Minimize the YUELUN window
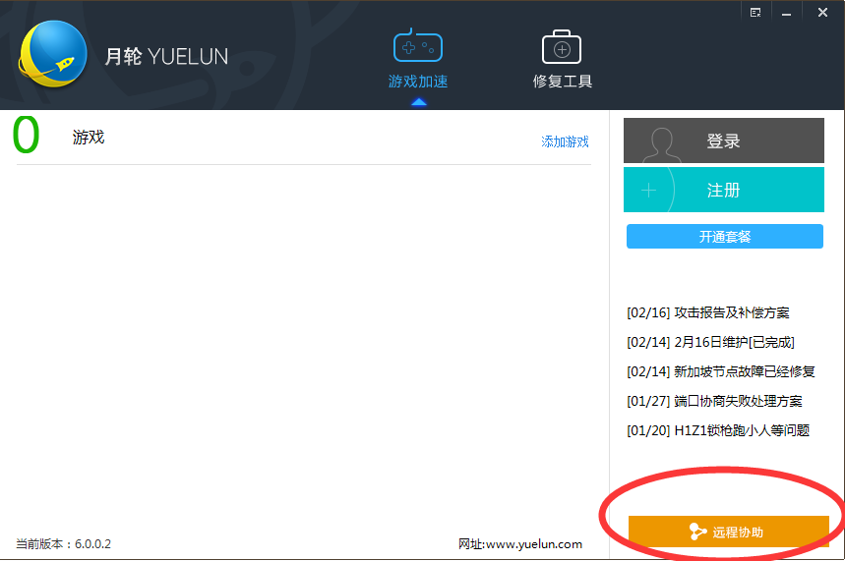The width and height of the screenshot is (845, 561). click(787, 13)
